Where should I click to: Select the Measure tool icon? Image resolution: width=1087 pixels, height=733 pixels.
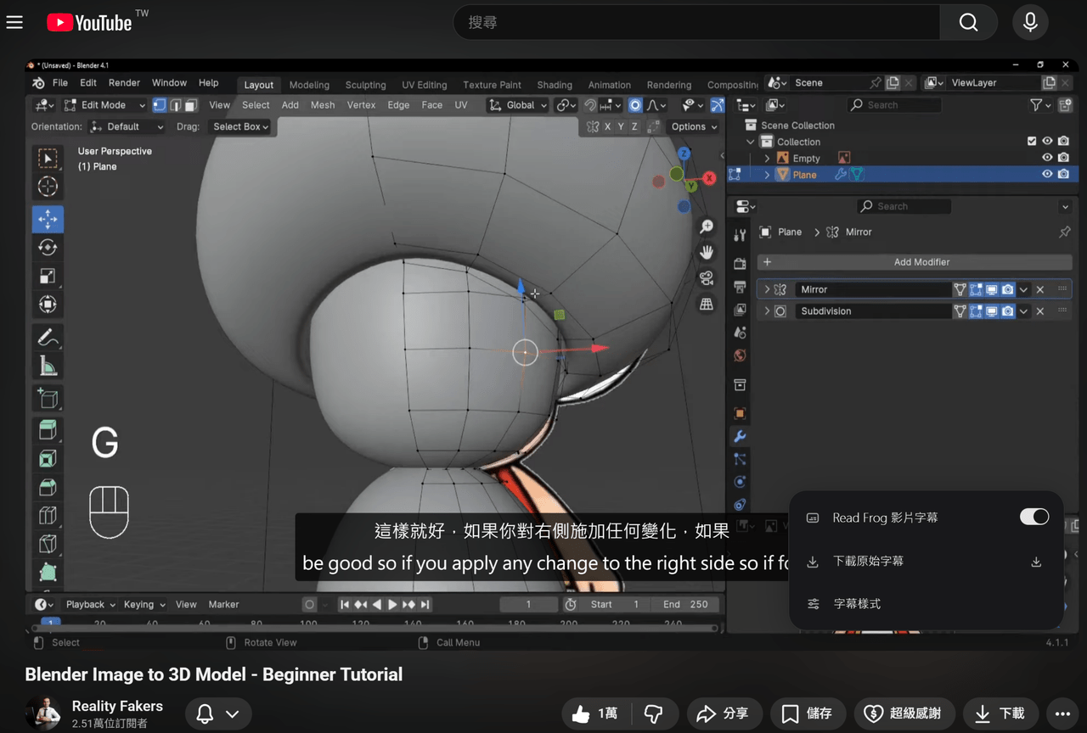48,366
